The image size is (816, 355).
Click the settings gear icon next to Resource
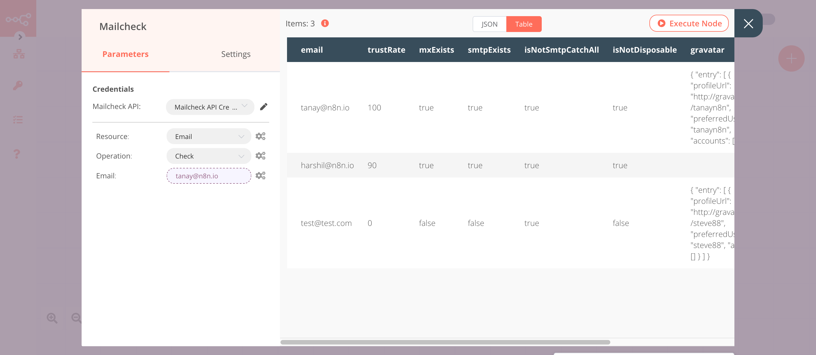pos(260,136)
